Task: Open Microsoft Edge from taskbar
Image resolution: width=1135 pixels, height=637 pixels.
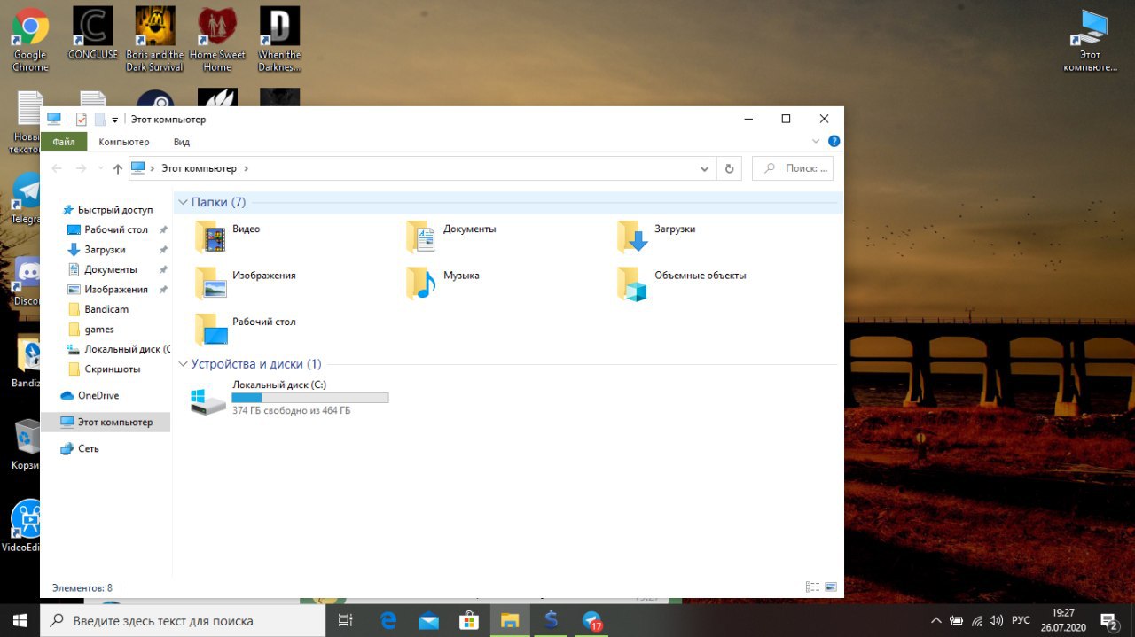Action: pyautogui.click(x=388, y=620)
